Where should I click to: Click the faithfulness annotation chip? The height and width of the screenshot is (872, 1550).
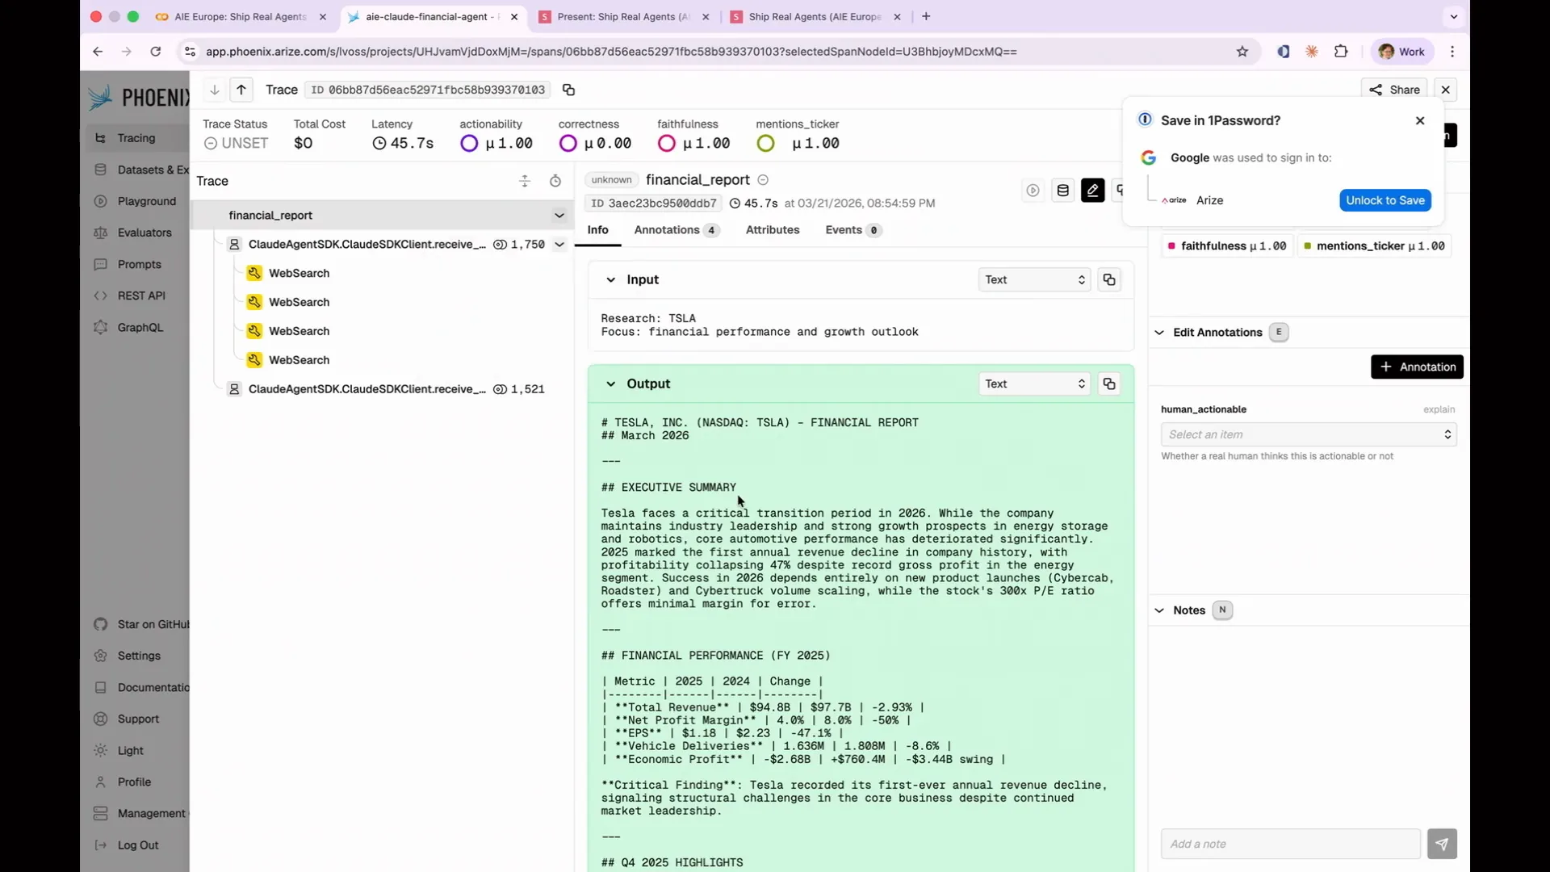tap(1227, 245)
